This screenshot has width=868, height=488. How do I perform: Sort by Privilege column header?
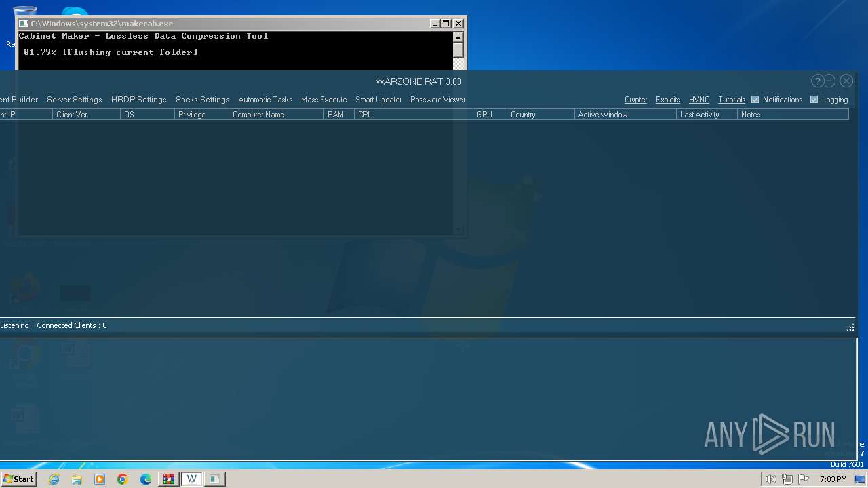point(201,115)
